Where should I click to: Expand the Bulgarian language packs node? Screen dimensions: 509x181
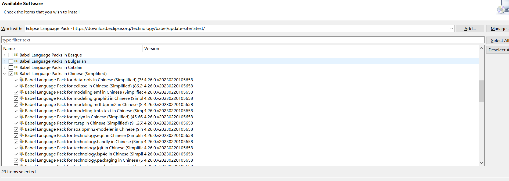point(5,61)
